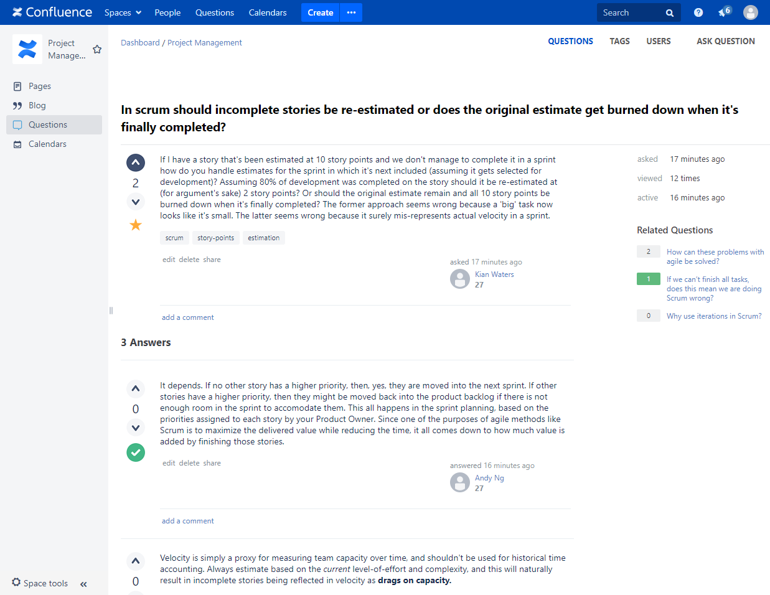Open Kian Waters profile link
This screenshot has width=770, height=595.
(x=494, y=274)
